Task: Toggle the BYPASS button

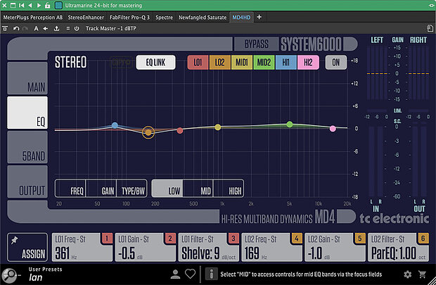Action: [256, 44]
